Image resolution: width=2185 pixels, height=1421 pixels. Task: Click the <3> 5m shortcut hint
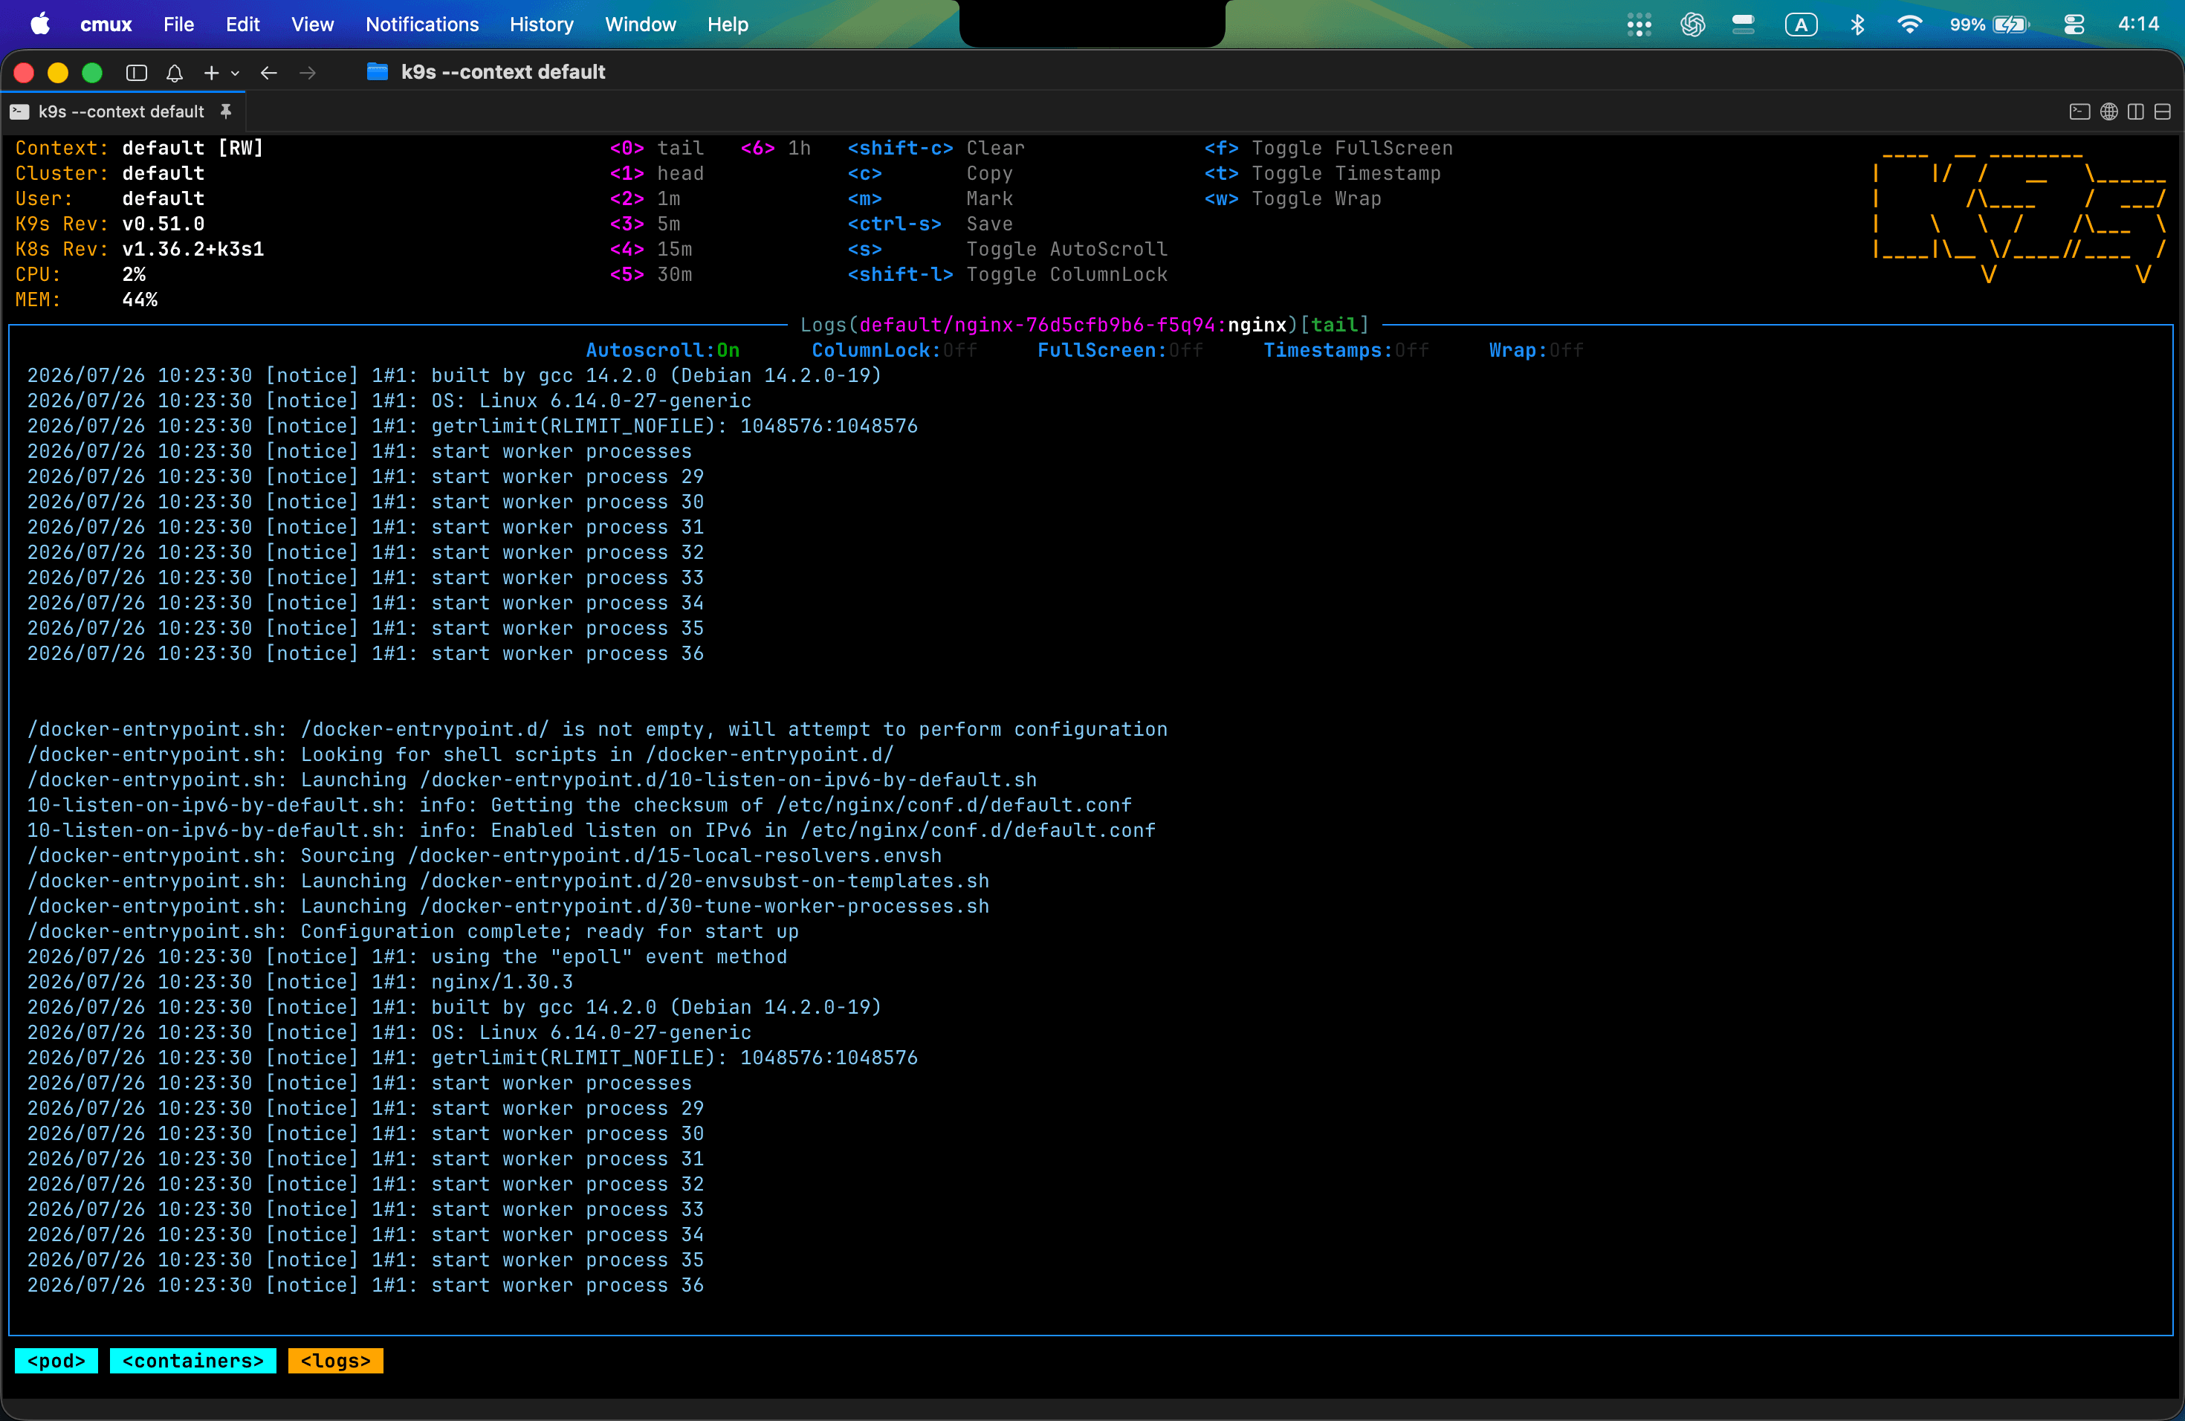pos(644,223)
